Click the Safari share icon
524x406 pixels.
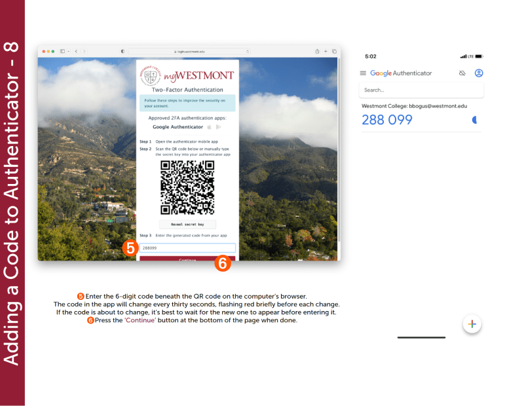tap(317, 51)
